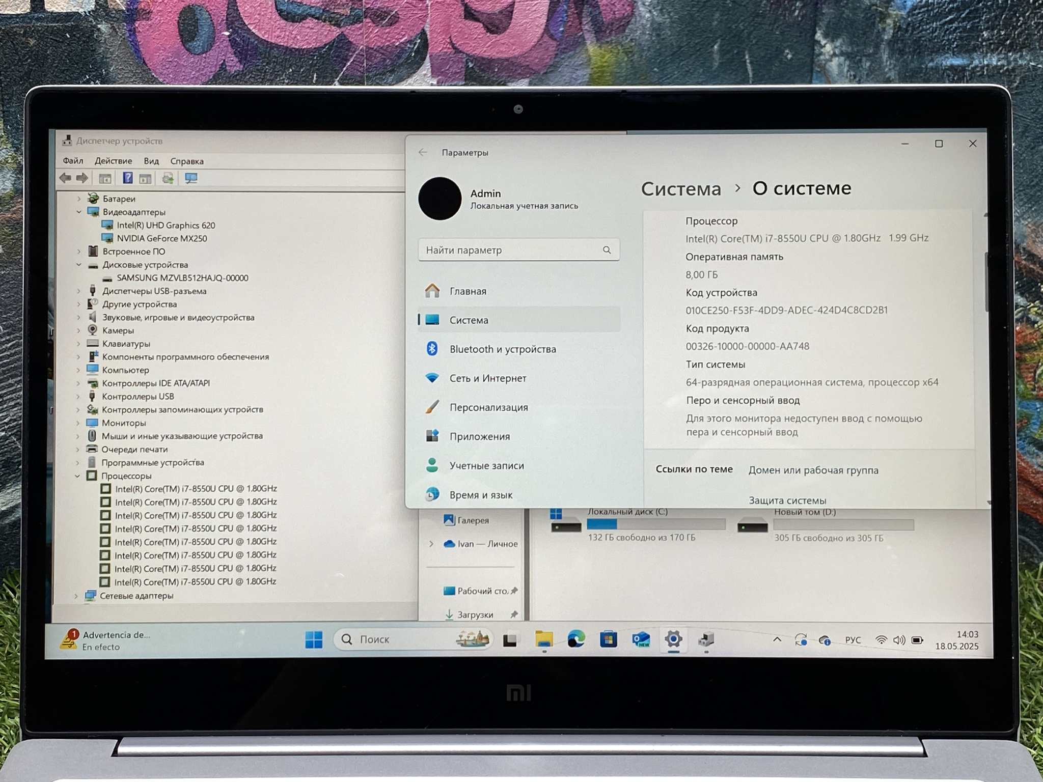The width and height of the screenshot is (1043, 782).
Task: Expand the Сетевые адаптеры node
Action: click(x=76, y=596)
